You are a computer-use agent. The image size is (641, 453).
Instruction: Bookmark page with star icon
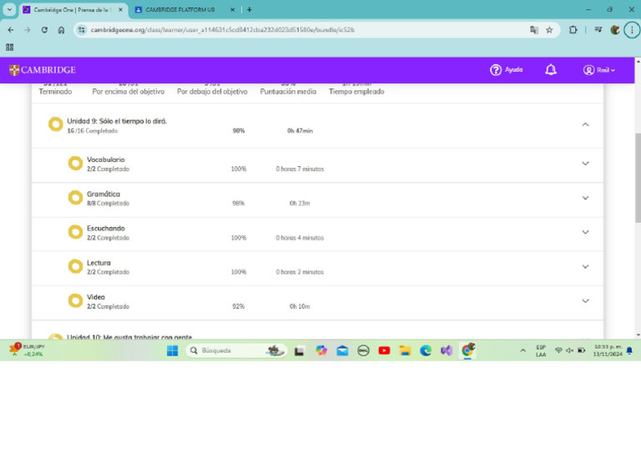[x=549, y=30]
